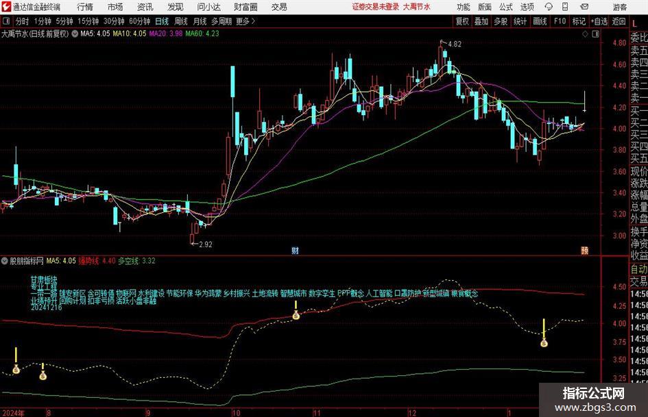
Task: Switch to 分时 chart period
Action: point(23,21)
